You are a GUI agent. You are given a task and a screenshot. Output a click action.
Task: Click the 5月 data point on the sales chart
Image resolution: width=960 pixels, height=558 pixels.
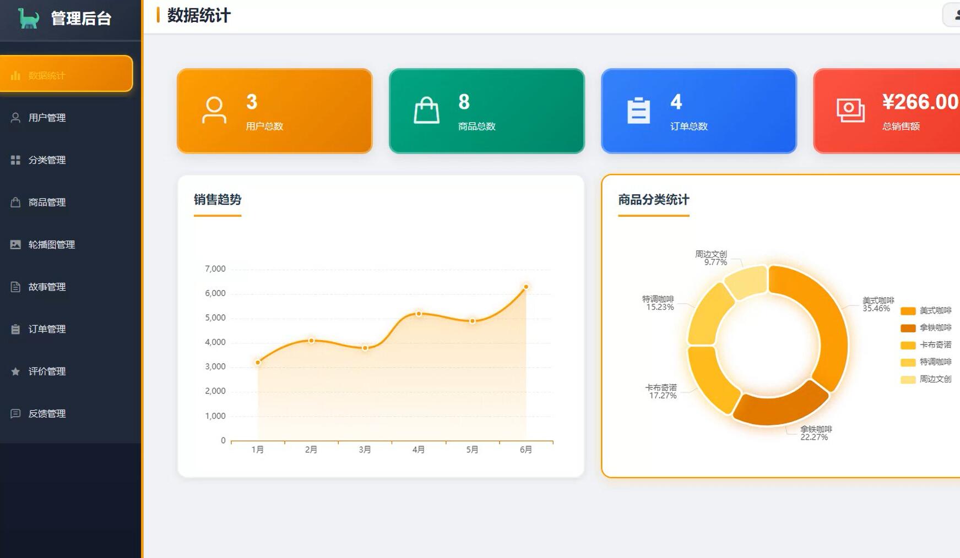click(472, 321)
